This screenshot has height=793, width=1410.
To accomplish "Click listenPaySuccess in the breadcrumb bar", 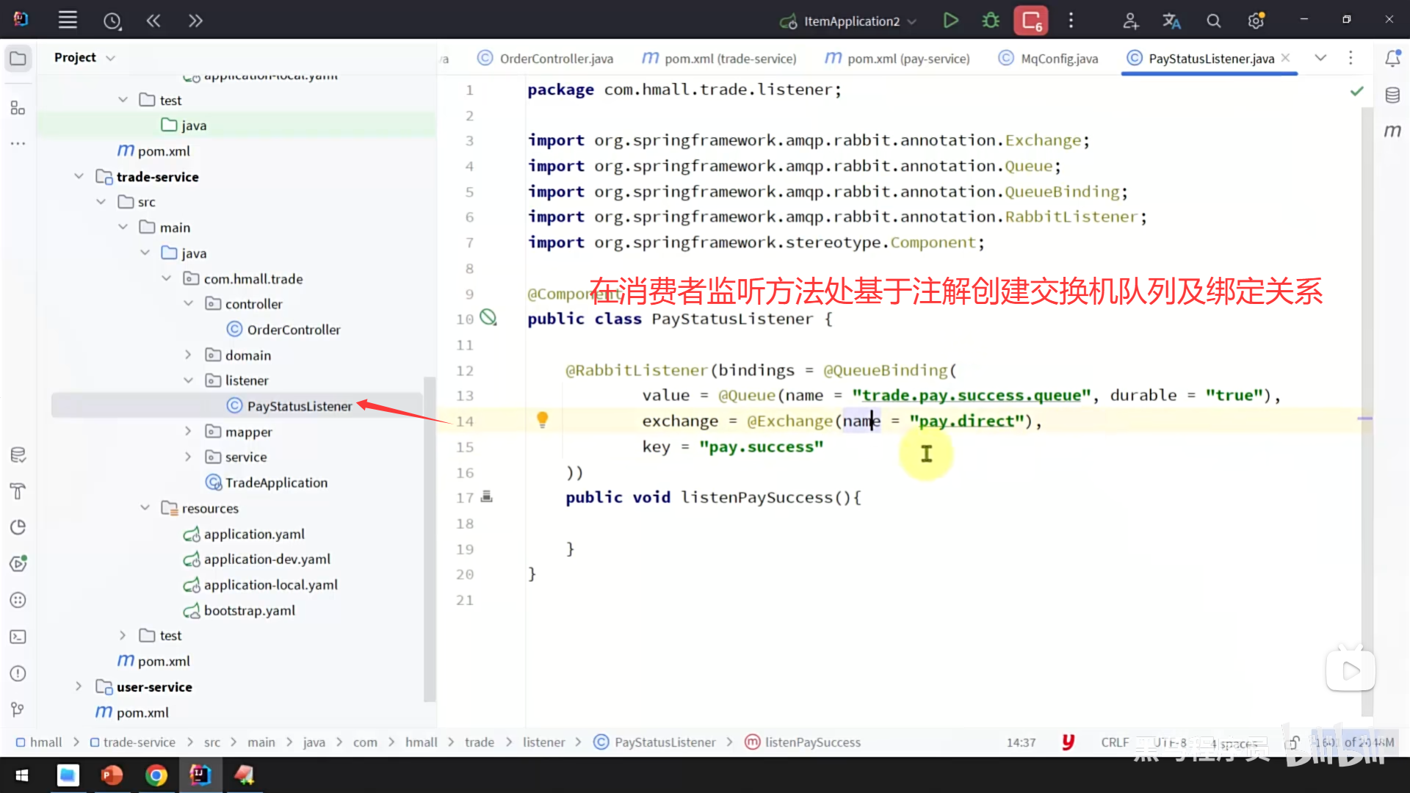I will [812, 742].
